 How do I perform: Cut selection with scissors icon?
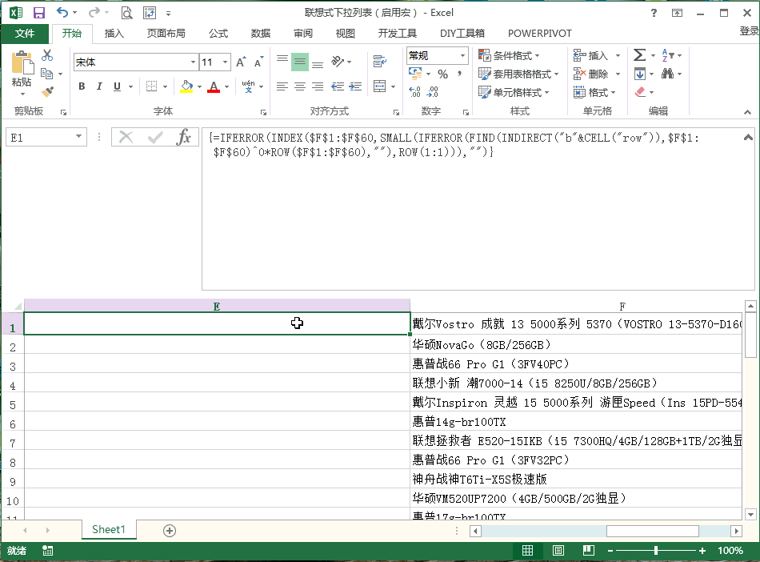coord(47,55)
